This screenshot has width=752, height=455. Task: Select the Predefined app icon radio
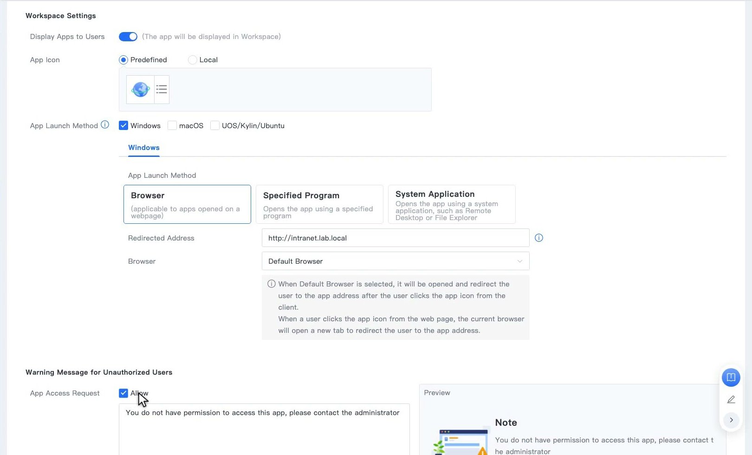[x=123, y=60]
